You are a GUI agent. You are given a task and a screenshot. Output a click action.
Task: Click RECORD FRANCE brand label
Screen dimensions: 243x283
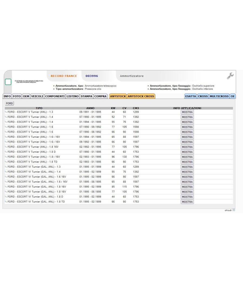click(x=64, y=76)
